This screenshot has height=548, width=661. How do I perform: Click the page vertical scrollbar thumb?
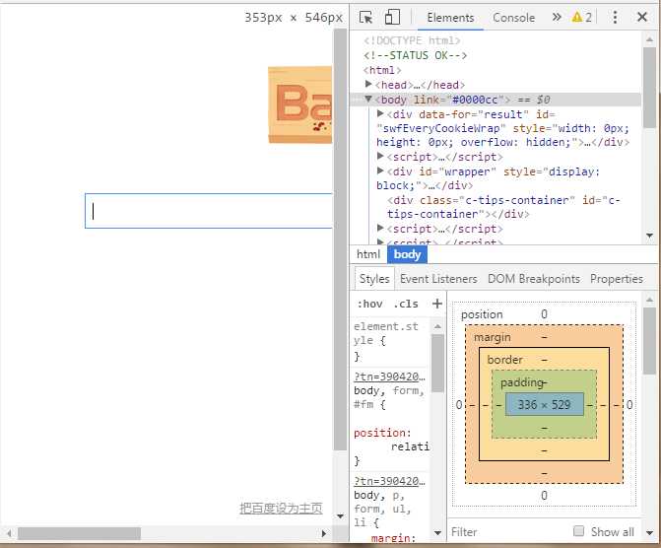340,240
